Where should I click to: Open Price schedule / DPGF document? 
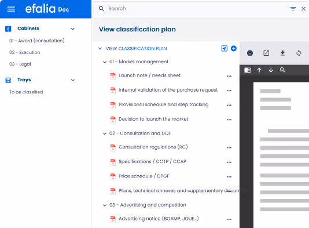click(144, 176)
